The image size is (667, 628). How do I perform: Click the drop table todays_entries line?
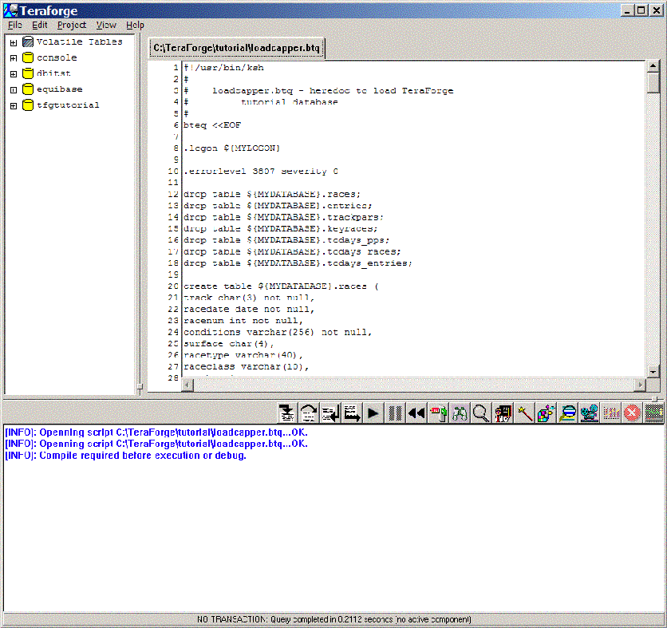coord(298,263)
